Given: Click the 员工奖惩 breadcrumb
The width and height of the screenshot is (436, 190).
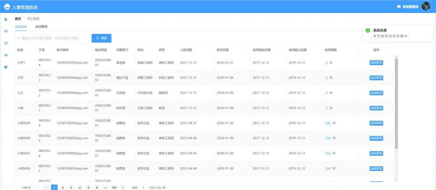Looking at the screenshot, I should (33, 19).
